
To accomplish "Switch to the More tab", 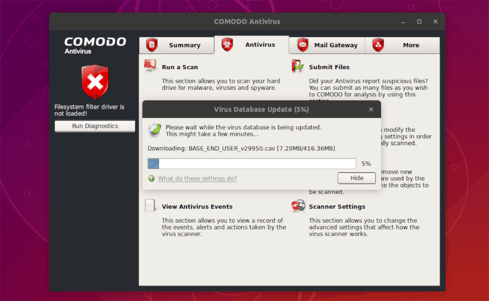I will tap(411, 45).
